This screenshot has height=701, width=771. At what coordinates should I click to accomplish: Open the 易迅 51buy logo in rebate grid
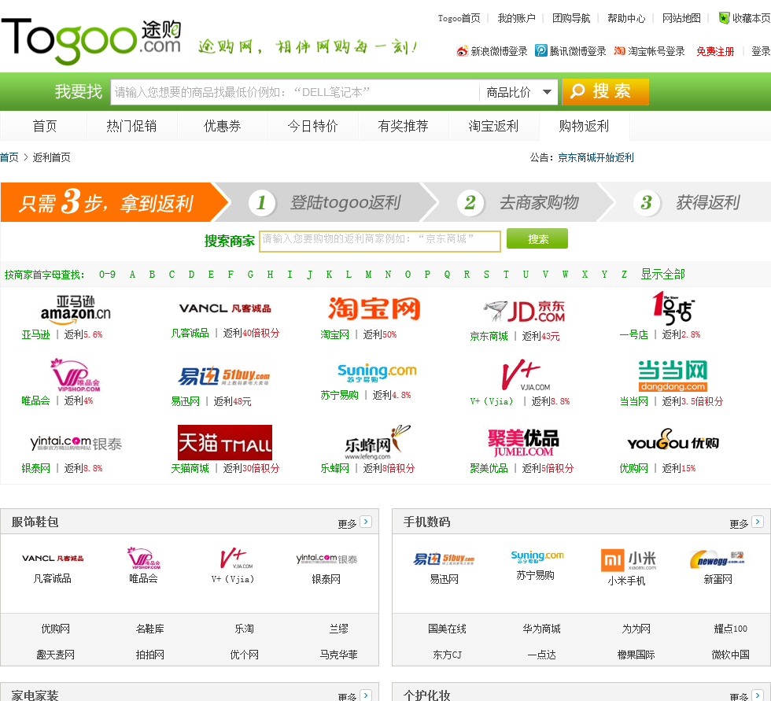point(223,376)
